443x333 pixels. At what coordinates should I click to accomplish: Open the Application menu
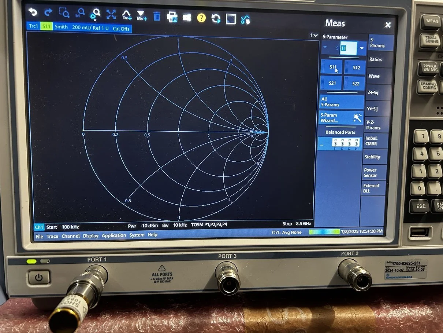pyautogui.click(x=114, y=235)
